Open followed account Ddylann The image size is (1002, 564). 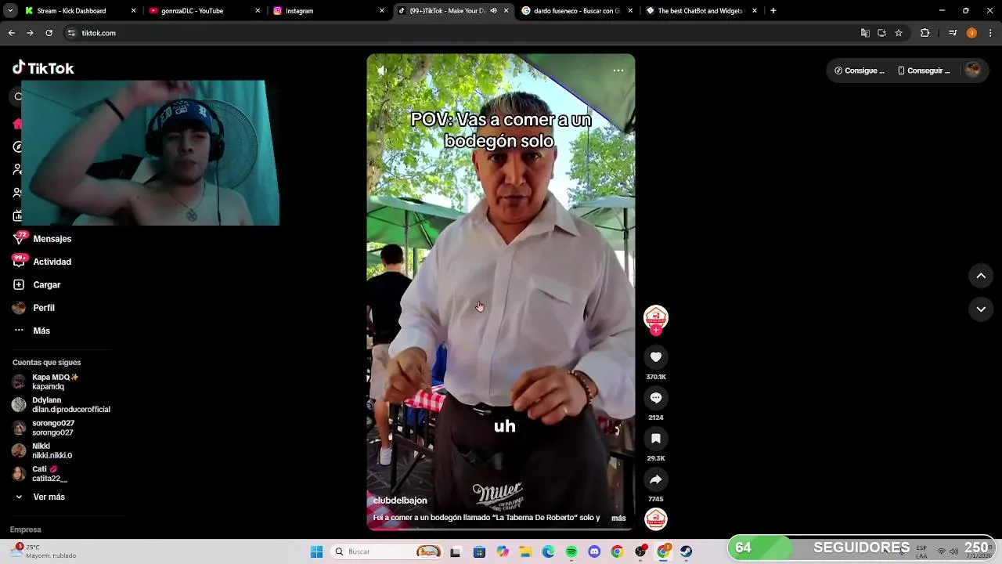pos(61,404)
